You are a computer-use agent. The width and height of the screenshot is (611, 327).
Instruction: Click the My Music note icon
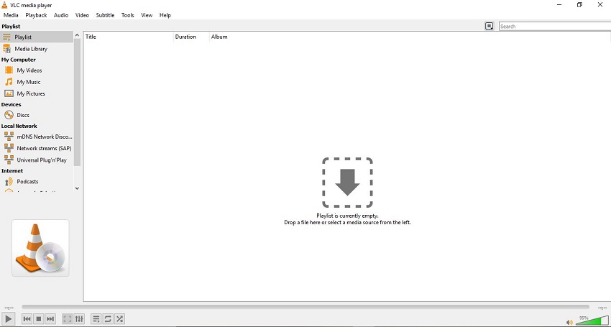point(9,82)
